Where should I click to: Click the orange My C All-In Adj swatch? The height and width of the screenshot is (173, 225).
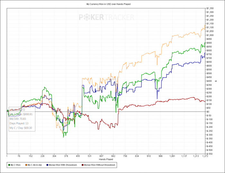point(26,165)
